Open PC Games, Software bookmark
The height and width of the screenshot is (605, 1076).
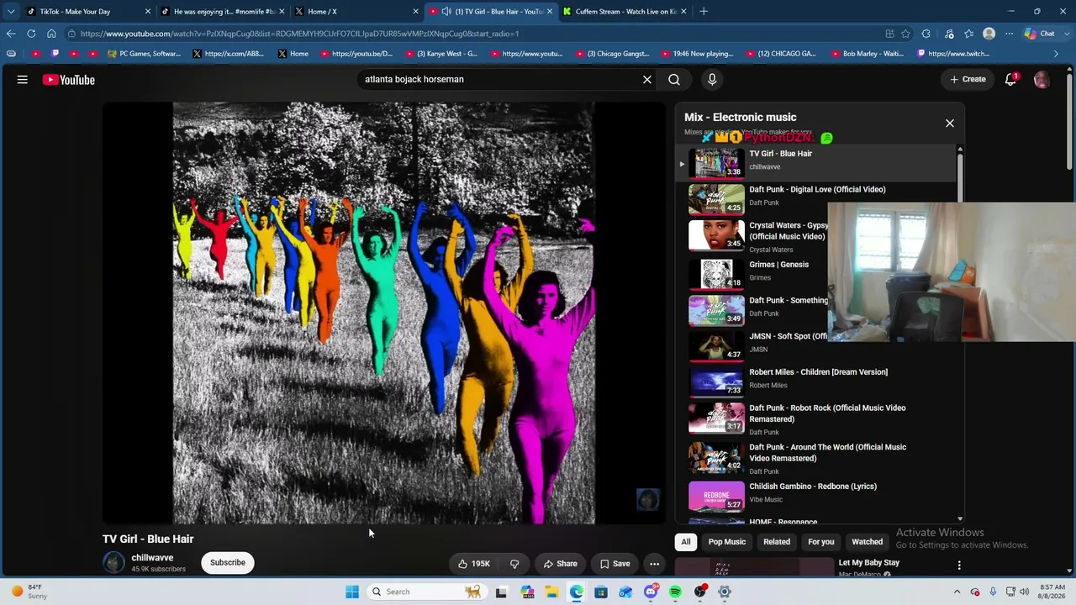point(144,54)
